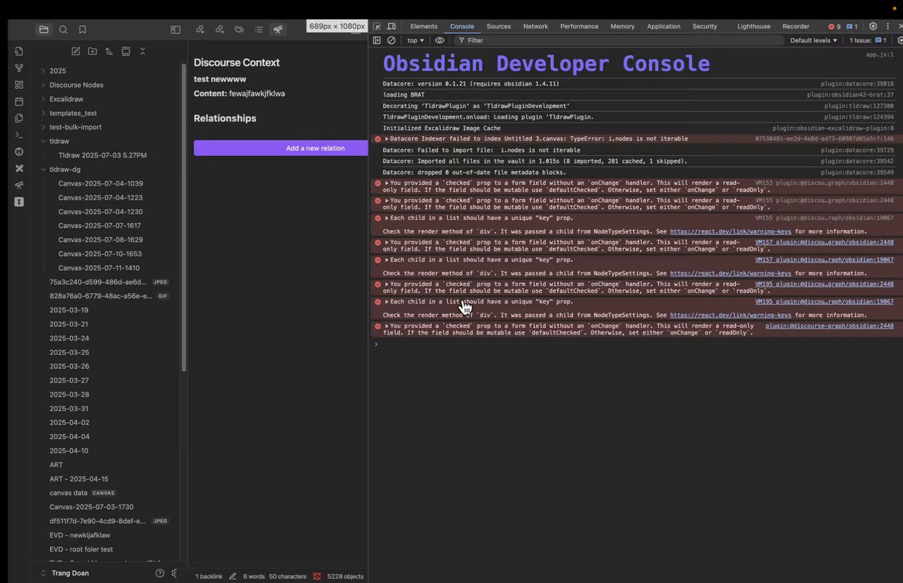The height and width of the screenshot is (583, 903).
Task: Open the daily note calendar ribbon icon
Action: (x=19, y=102)
